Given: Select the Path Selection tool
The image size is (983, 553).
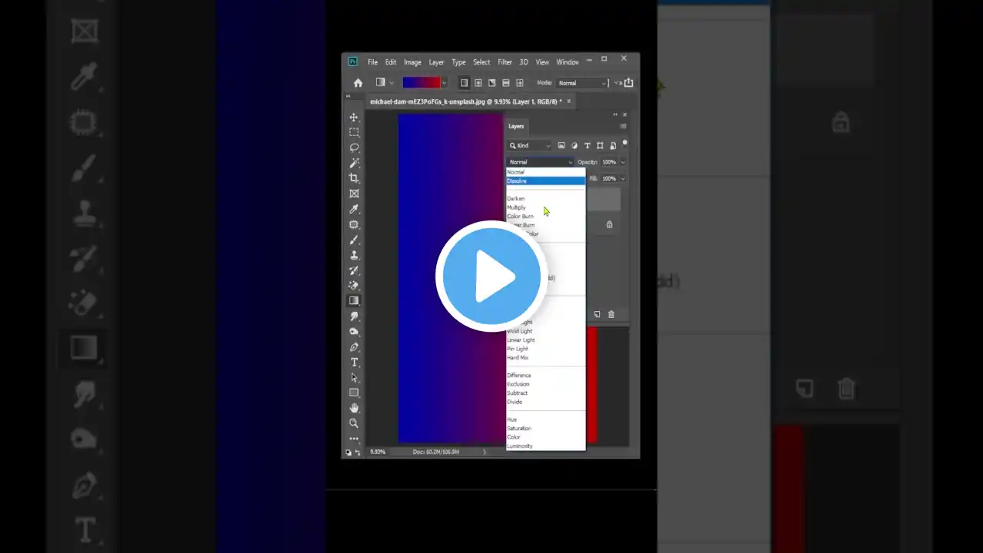Looking at the screenshot, I should click(354, 378).
